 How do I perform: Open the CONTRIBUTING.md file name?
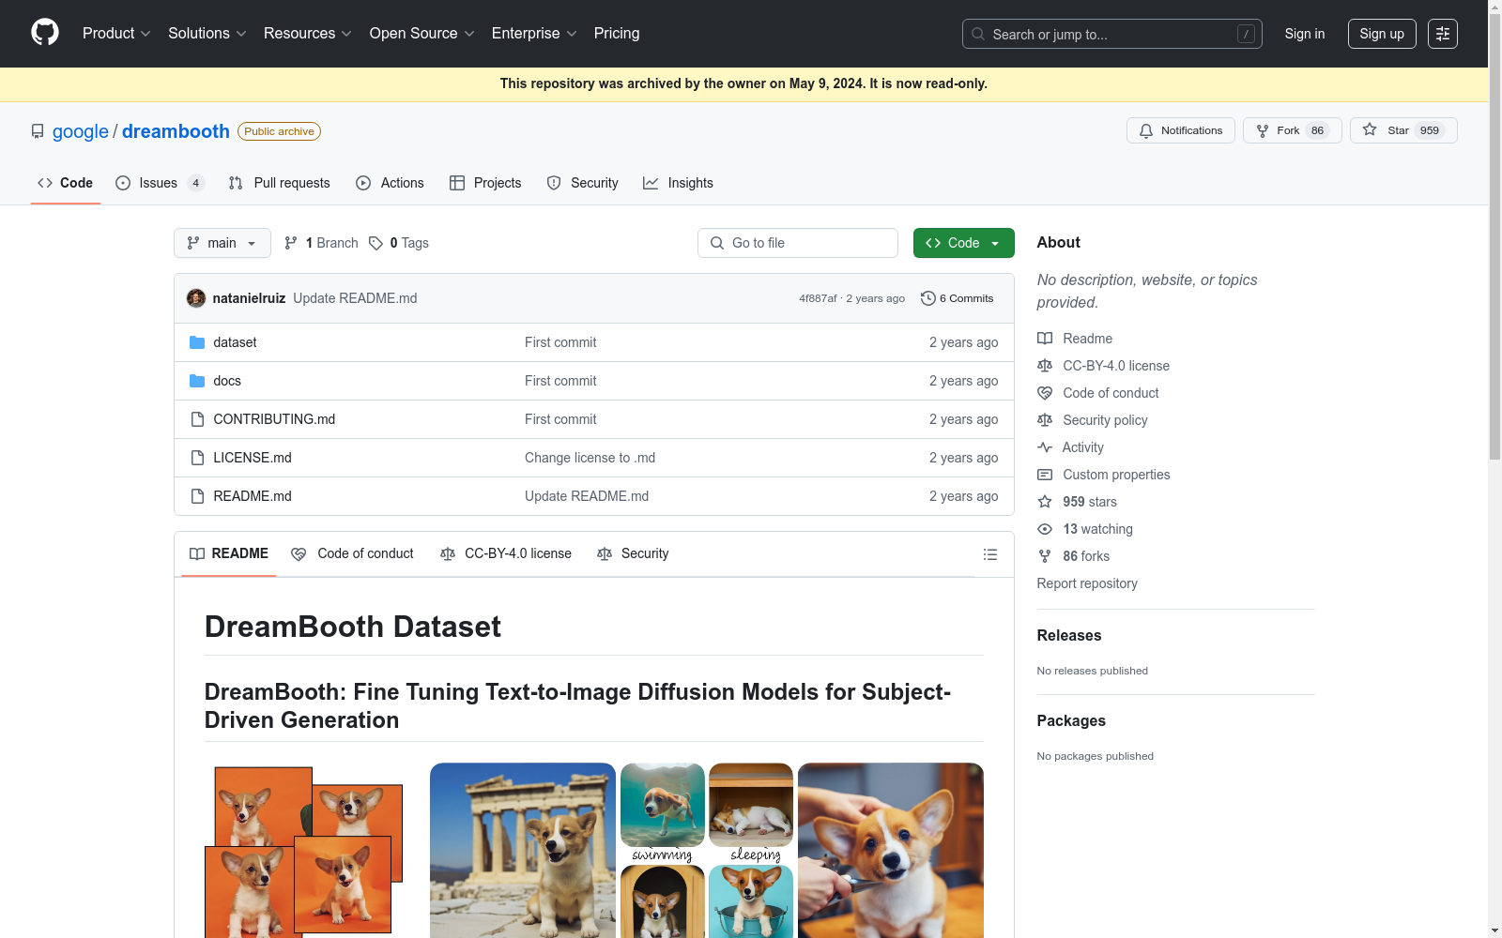click(x=274, y=419)
